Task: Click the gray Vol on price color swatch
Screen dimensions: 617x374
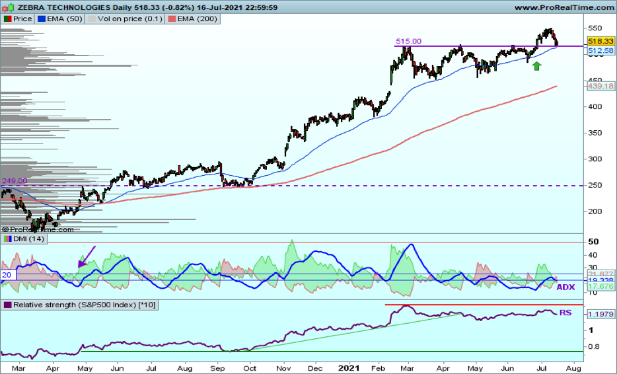Action: coord(91,19)
